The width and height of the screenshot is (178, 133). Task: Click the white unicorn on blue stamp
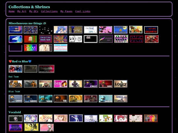click(15, 39)
